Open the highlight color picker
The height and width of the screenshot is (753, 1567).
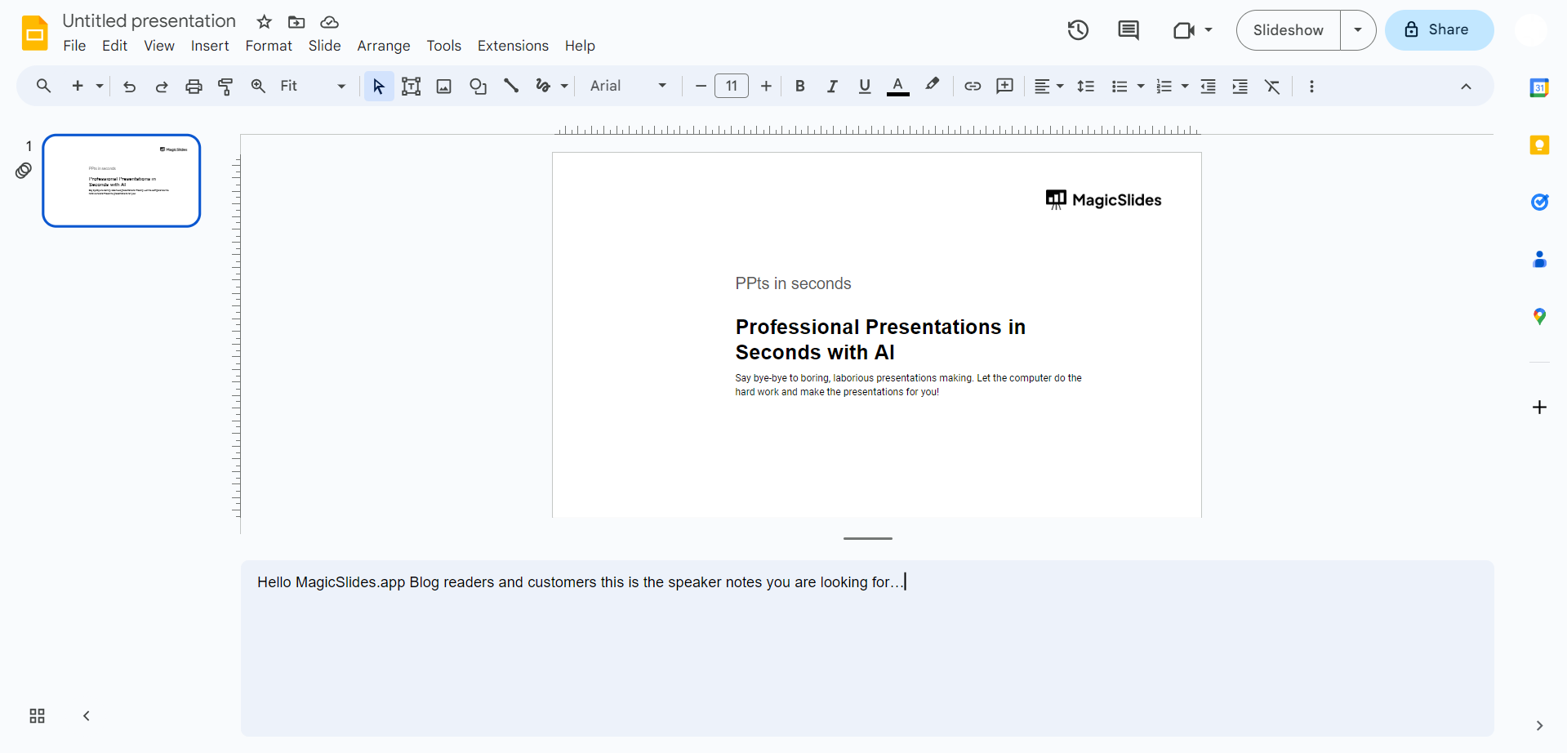pyautogui.click(x=932, y=85)
